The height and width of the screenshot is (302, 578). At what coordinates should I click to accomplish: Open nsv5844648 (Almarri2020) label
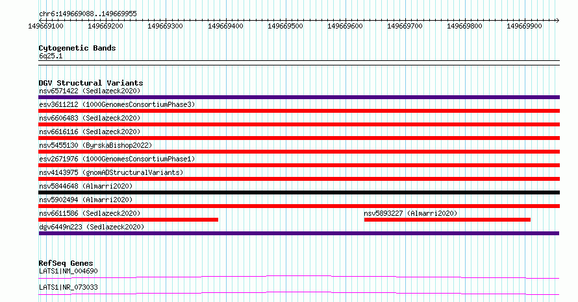tap(86, 186)
